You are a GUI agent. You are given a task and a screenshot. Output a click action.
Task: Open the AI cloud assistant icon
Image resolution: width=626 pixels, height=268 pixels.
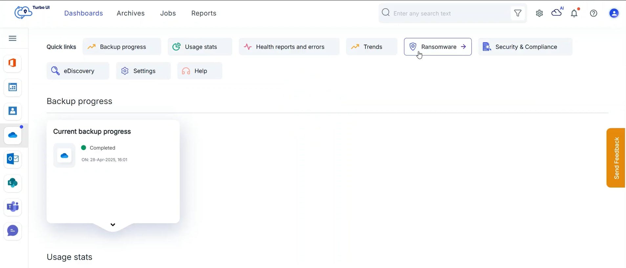tap(557, 12)
